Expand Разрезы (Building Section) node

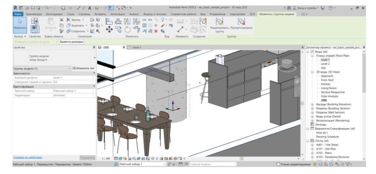pos(312,109)
